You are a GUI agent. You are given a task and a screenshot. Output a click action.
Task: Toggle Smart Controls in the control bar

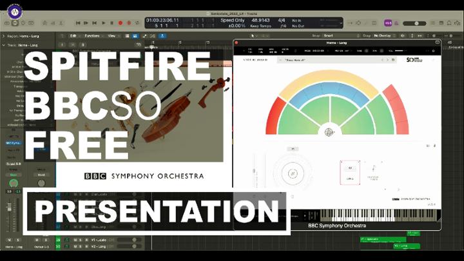click(45, 23)
